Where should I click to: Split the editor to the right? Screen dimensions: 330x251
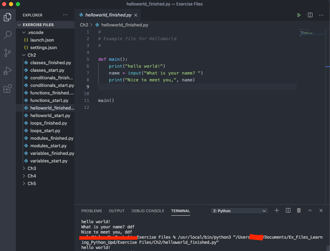coord(310,15)
